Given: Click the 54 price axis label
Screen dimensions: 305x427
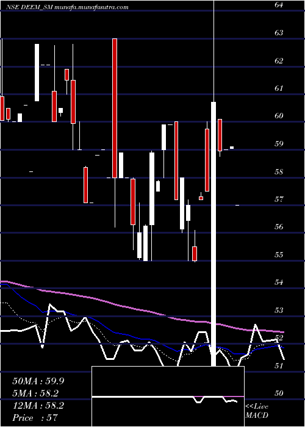Looking at the screenshot, I should click(278, 282).
